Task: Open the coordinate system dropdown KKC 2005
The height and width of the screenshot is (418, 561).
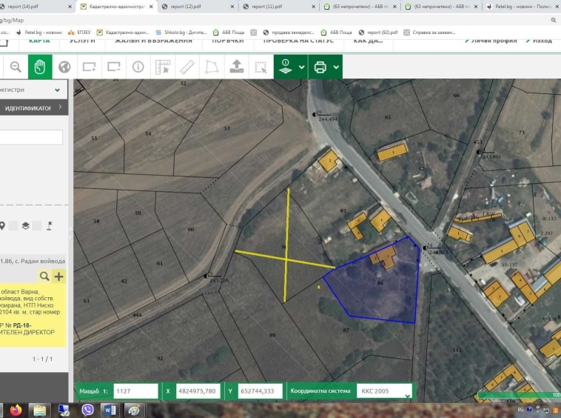Action: coord(385,391)
